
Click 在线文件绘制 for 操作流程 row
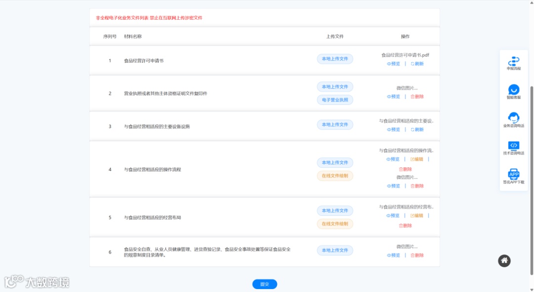[x=335, y=176]
